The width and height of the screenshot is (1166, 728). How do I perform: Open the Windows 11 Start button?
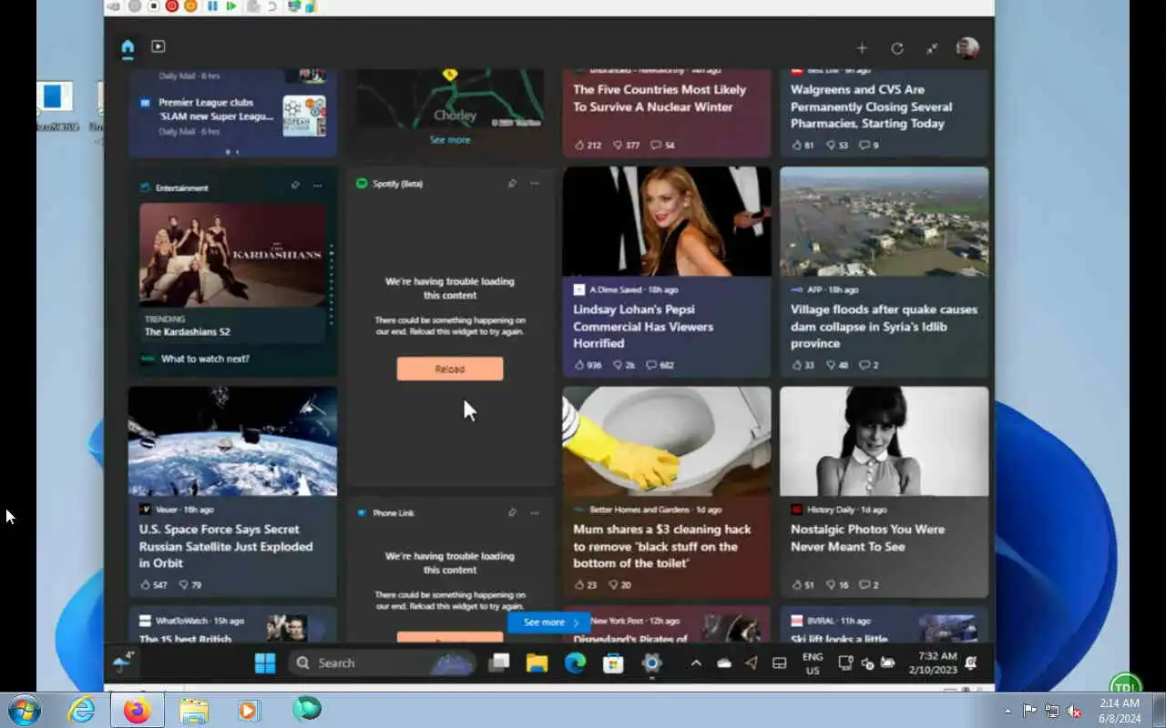coord(265,663)
